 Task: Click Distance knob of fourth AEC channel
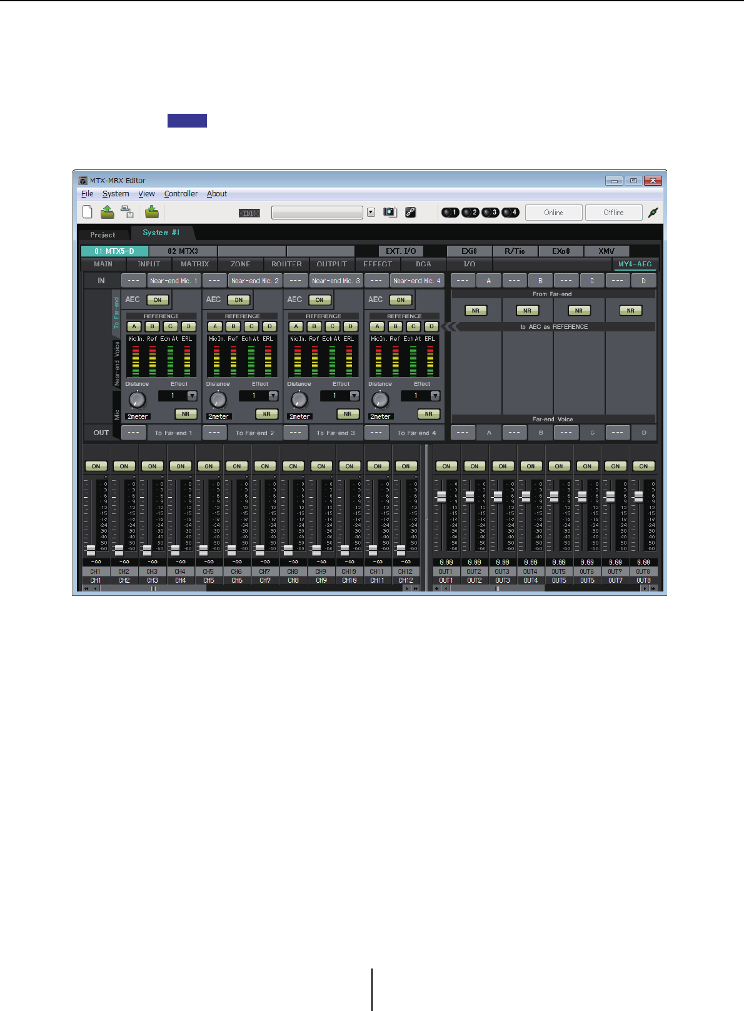(380, 399)
